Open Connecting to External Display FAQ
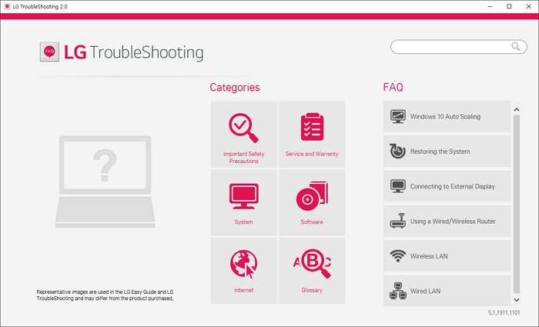Screen dimensions: 539x327 [x=447, y=186]
